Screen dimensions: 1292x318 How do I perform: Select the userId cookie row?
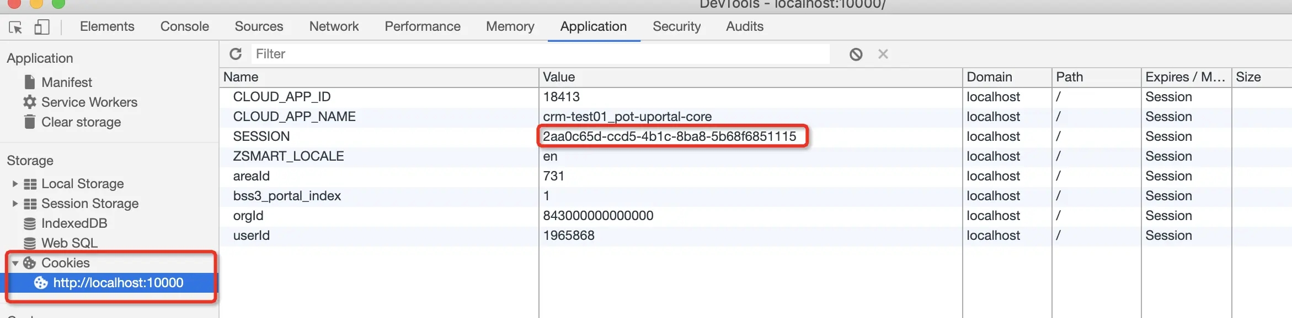[x=756, y=235]
